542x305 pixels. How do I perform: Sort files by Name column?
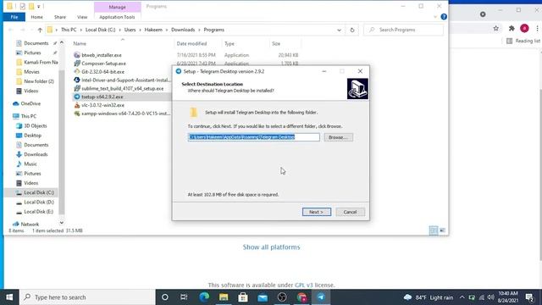pos(80,43)
